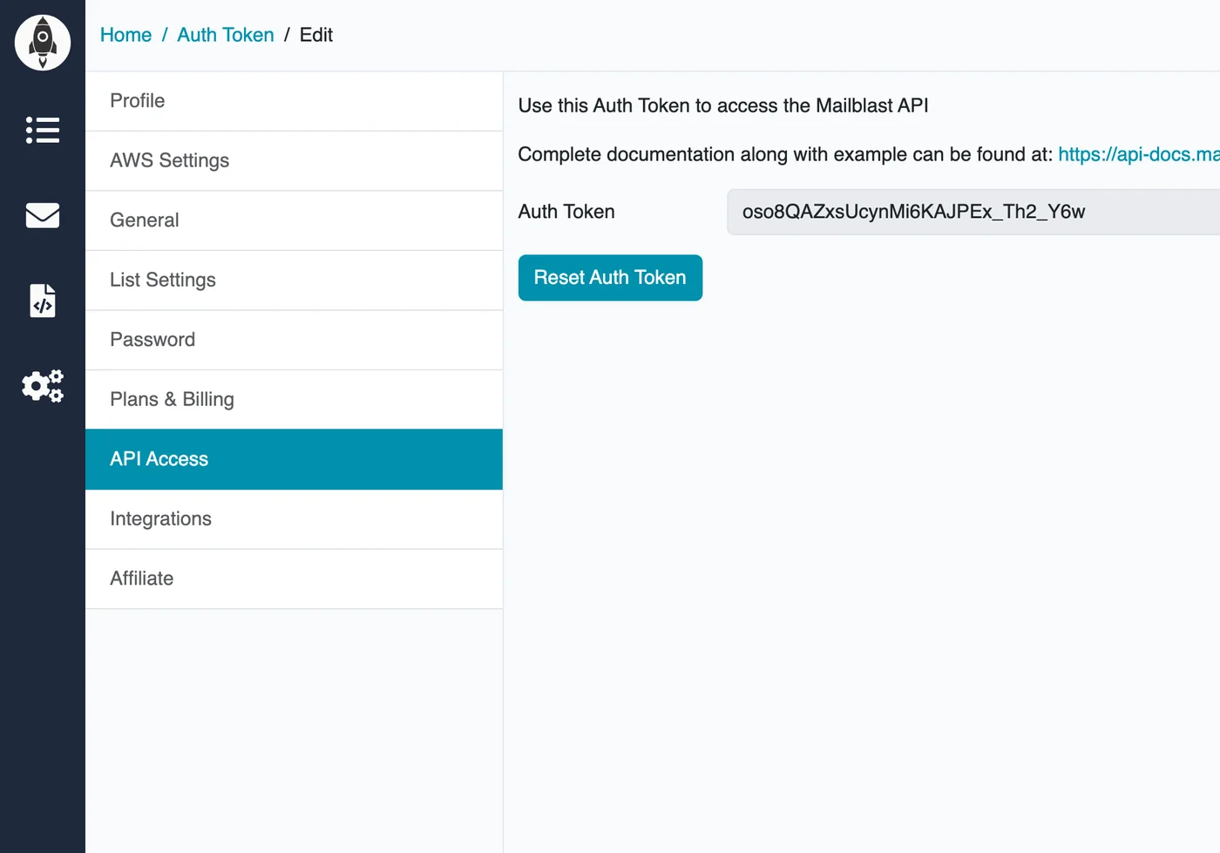Click the Mailblast rocket logo

42,43
